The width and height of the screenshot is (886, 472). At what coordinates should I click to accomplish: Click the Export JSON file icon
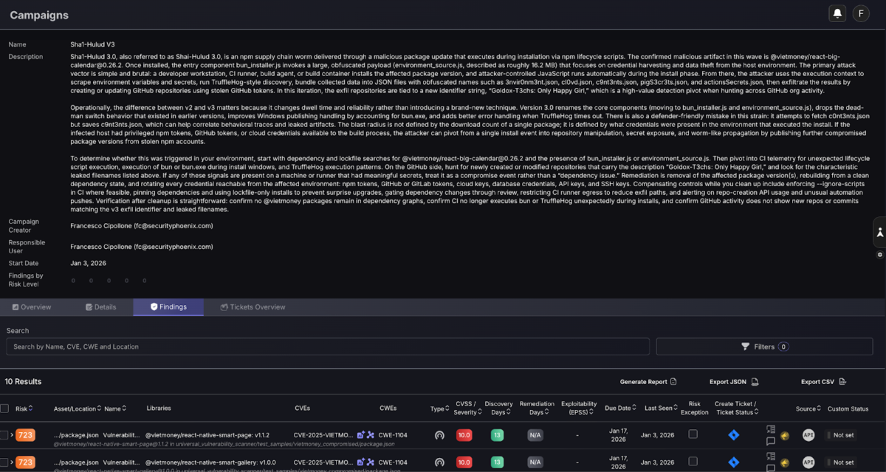(755, 382)
